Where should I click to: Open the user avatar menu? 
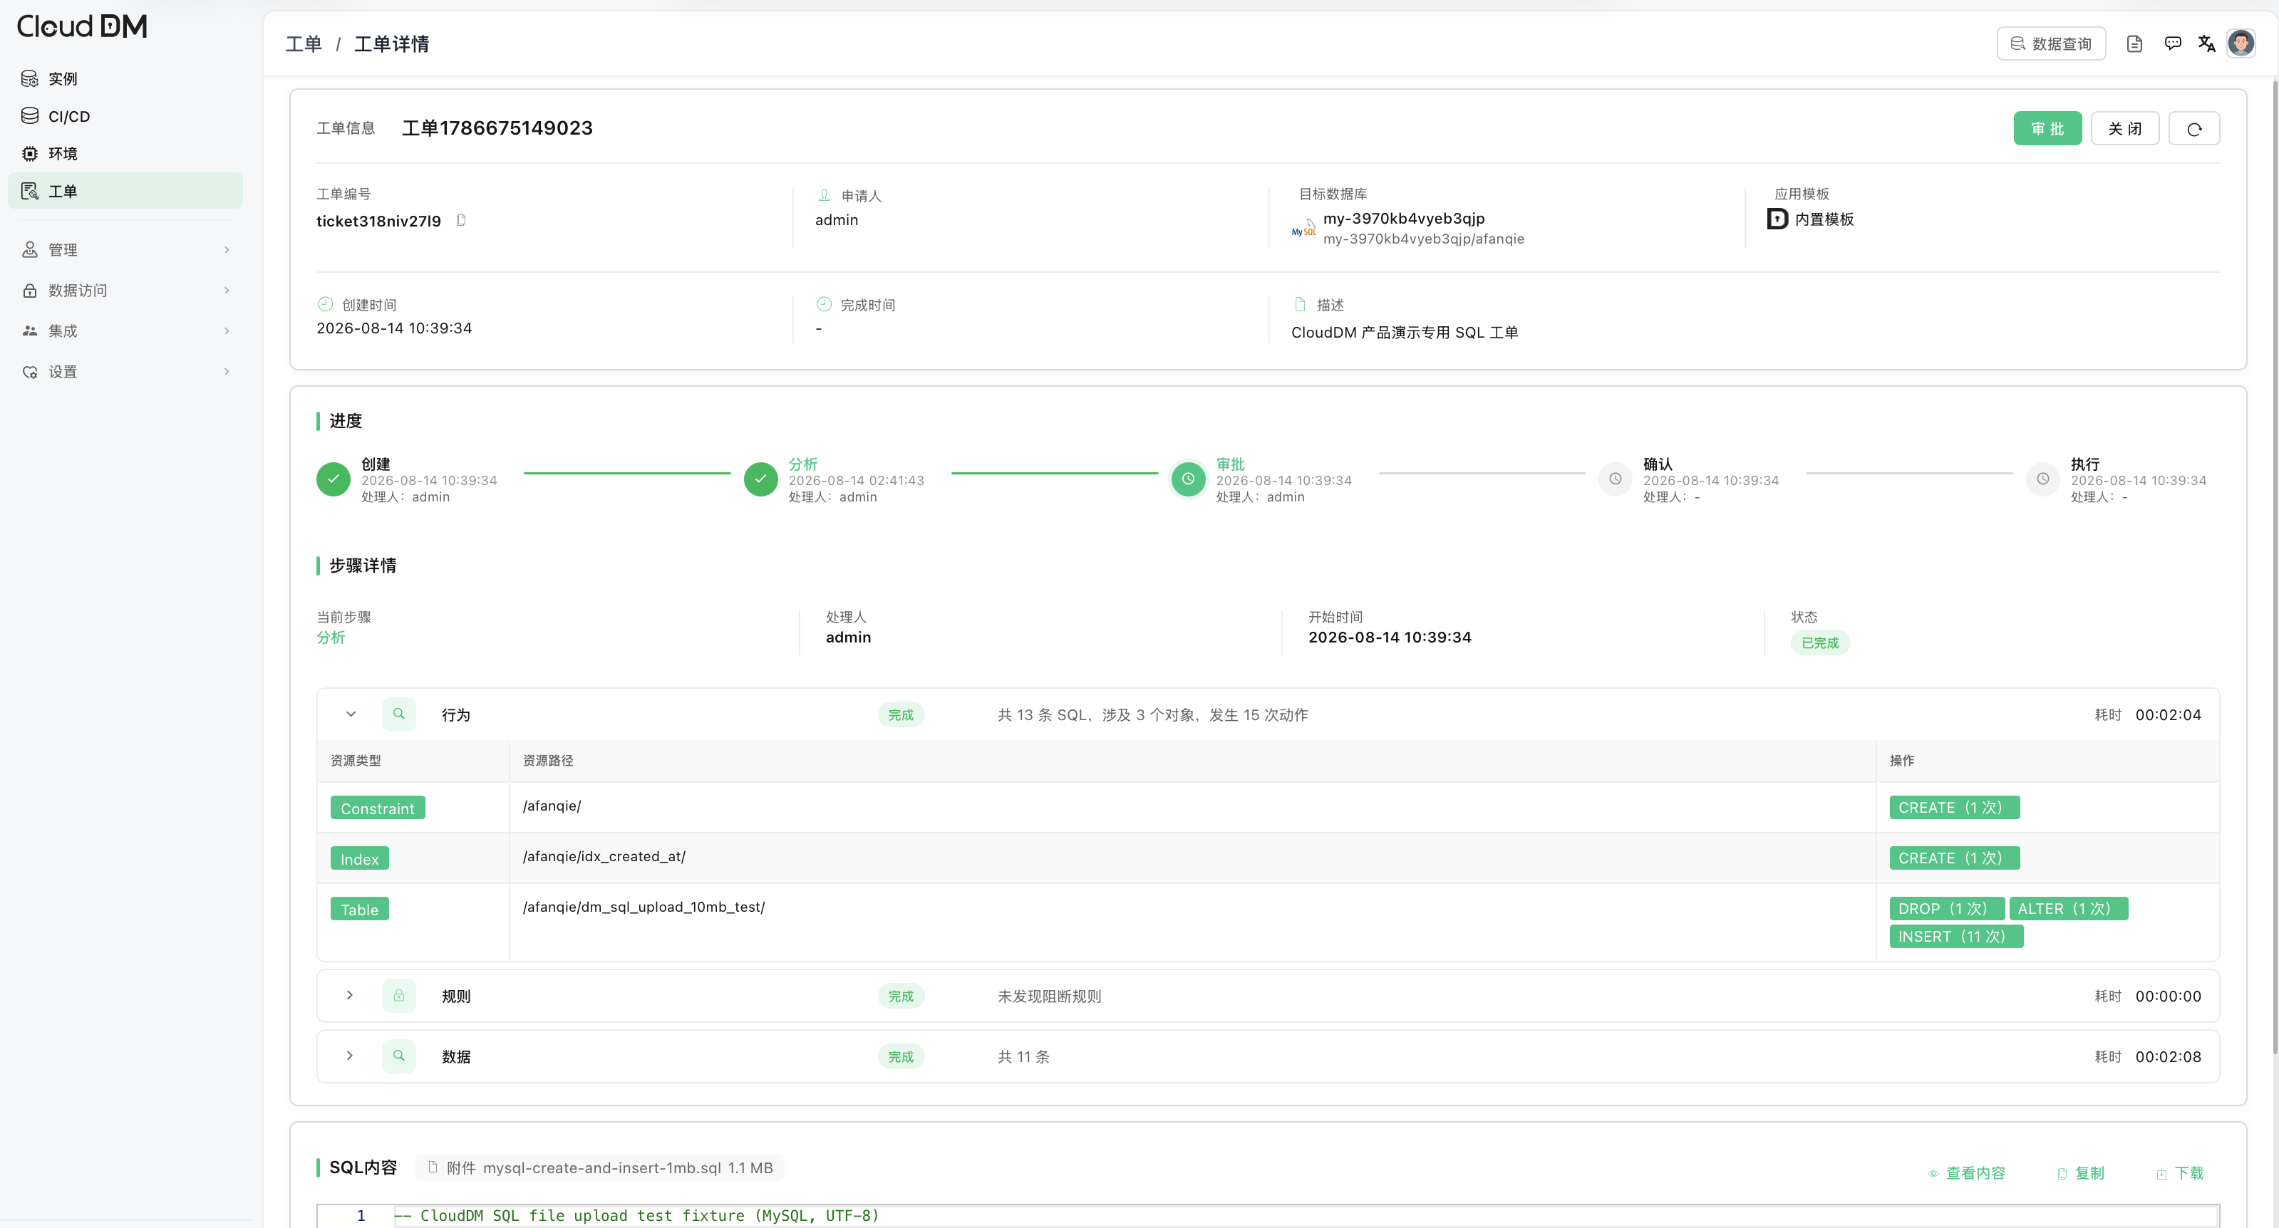(2241, 43)
